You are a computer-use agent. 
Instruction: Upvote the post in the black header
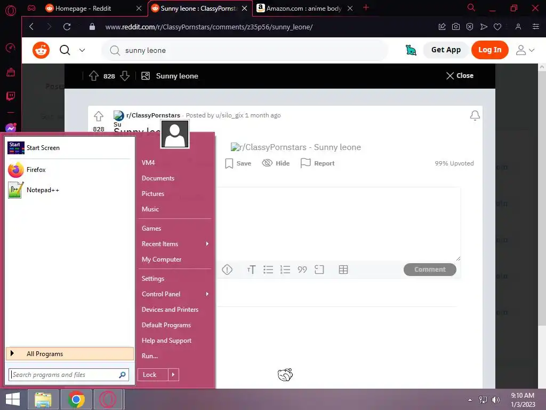[94, 76]
